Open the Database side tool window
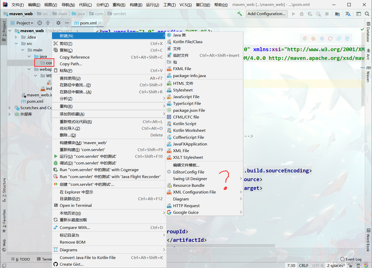Viewport: 372px width, 268px height. tap(368, 32)
